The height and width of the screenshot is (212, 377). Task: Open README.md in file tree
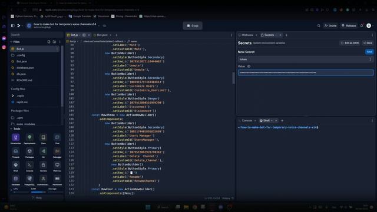(x=24, y=80)
